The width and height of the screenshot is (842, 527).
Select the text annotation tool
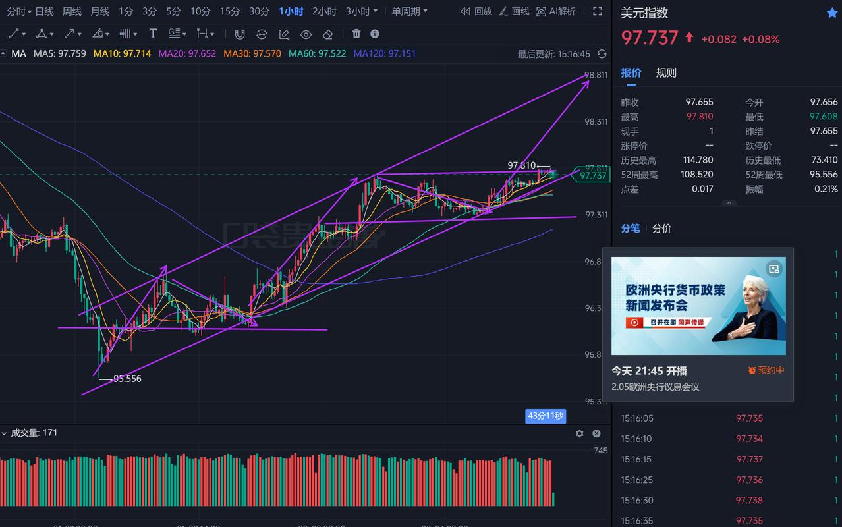152,34
